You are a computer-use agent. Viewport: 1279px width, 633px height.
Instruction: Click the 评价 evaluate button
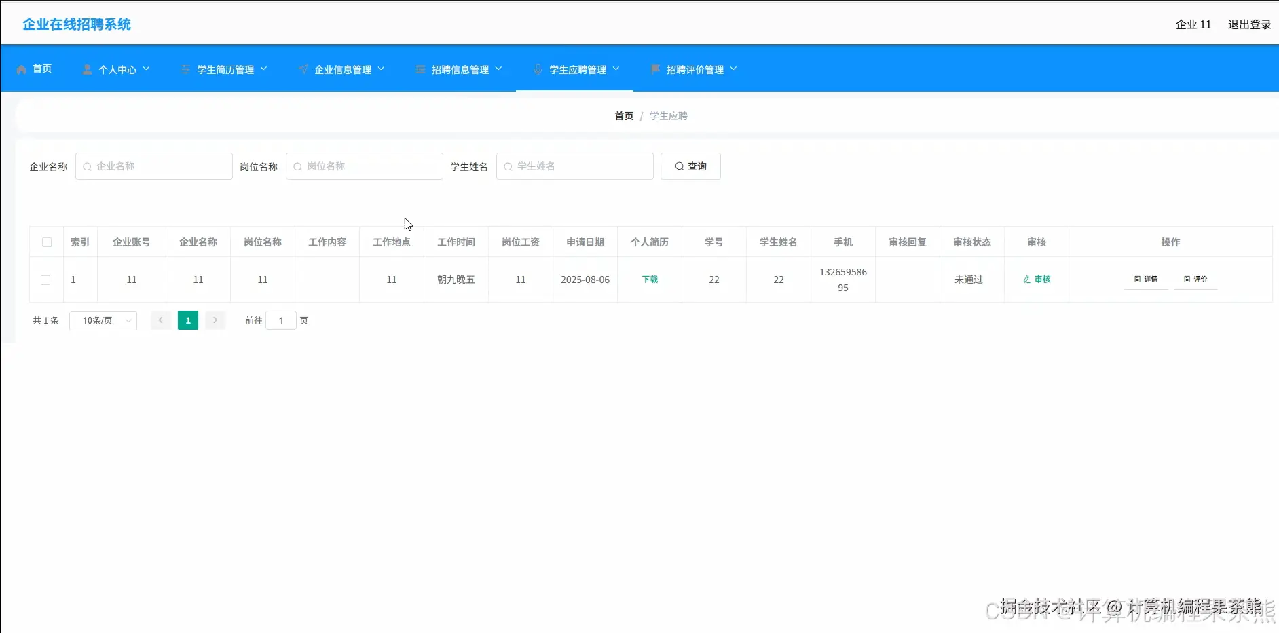point(1195,280)
